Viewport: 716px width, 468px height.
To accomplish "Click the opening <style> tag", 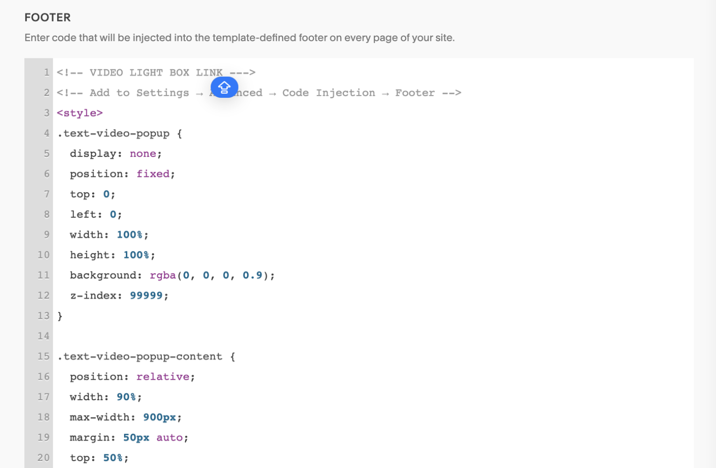I will pyautogui.click(x=80, y=113).
